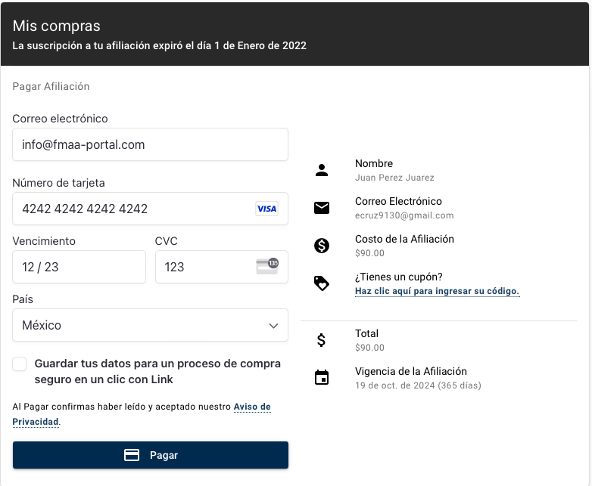Click Haz clic aquí para ingresar su código
Screen dimensions: 592x486
coord(437,291)
